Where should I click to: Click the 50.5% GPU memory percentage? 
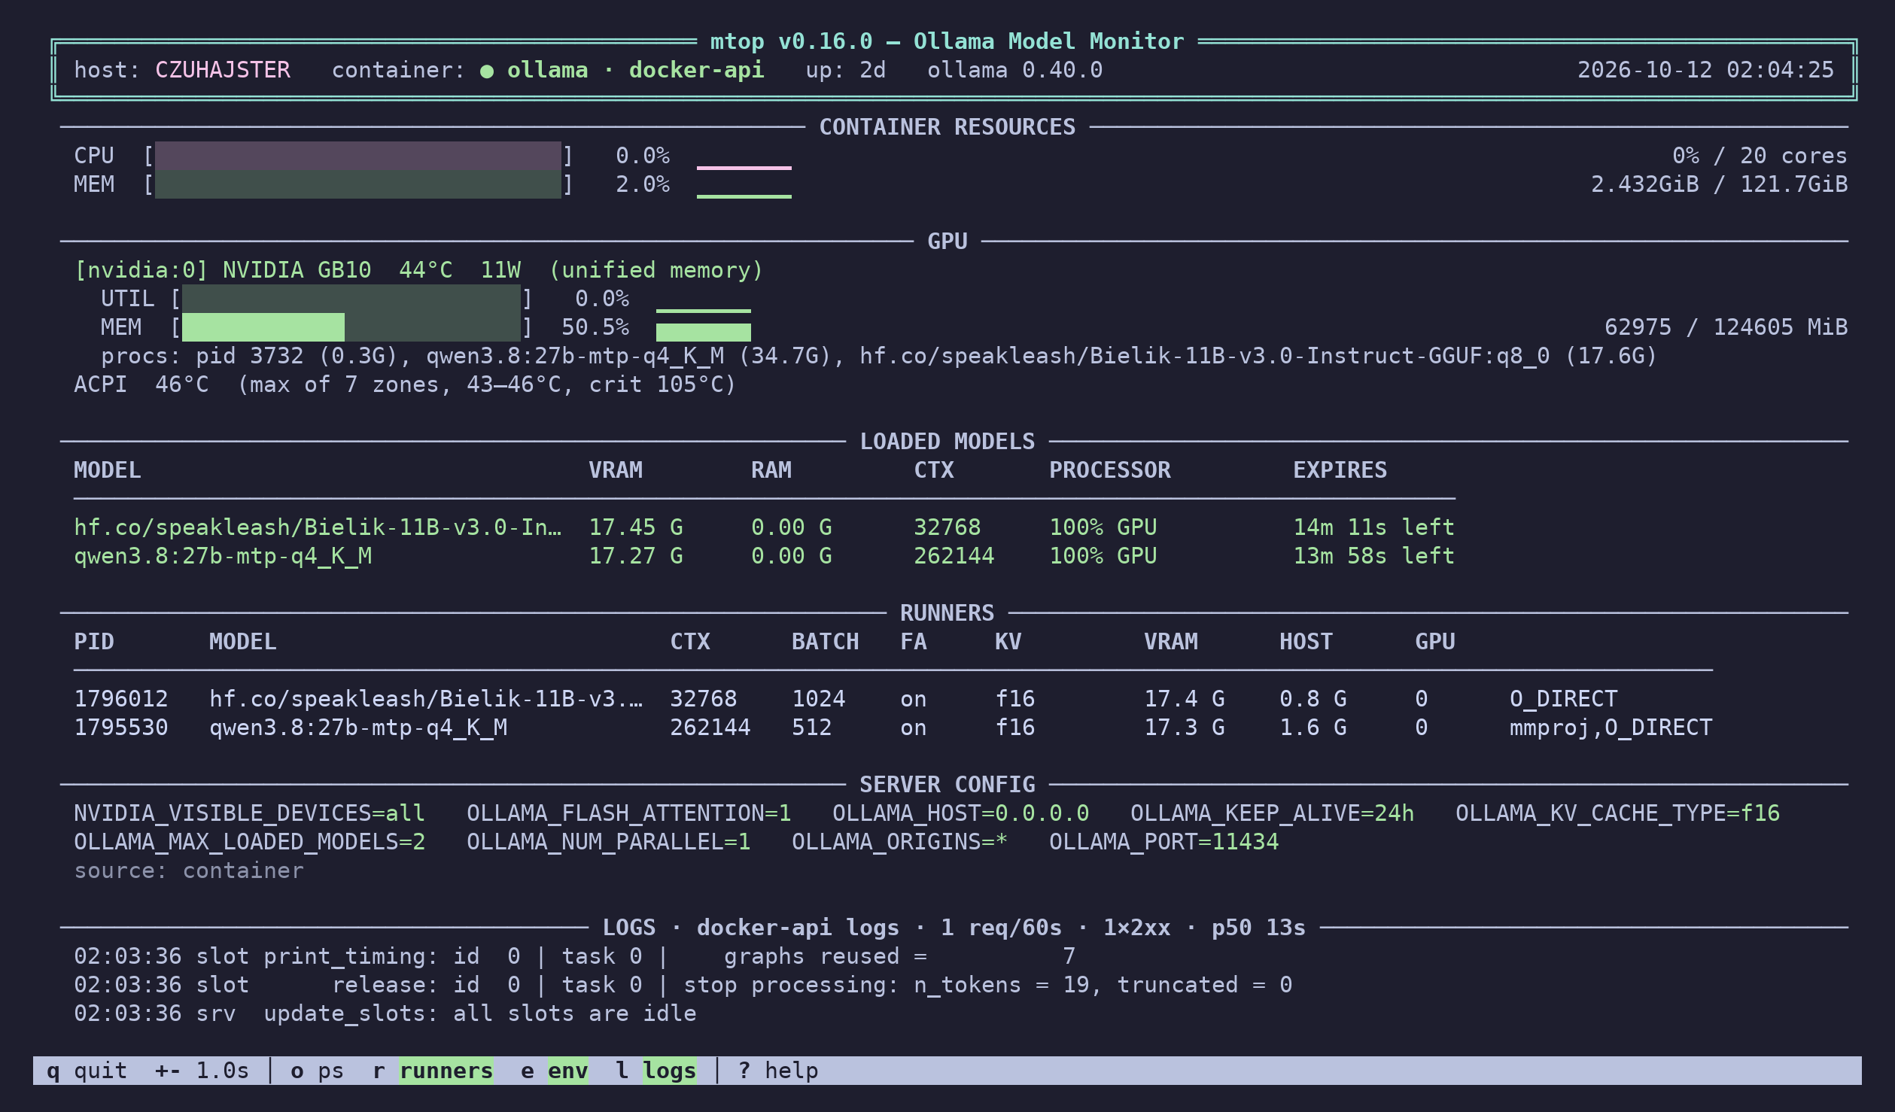595,327
